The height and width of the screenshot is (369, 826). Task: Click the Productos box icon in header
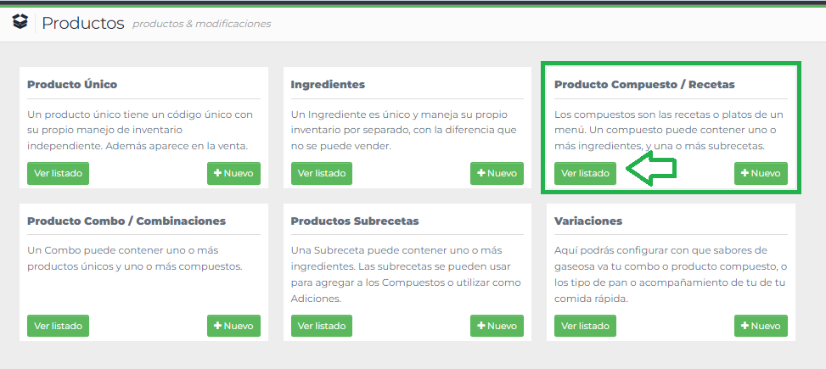click(x=20, y=22)
